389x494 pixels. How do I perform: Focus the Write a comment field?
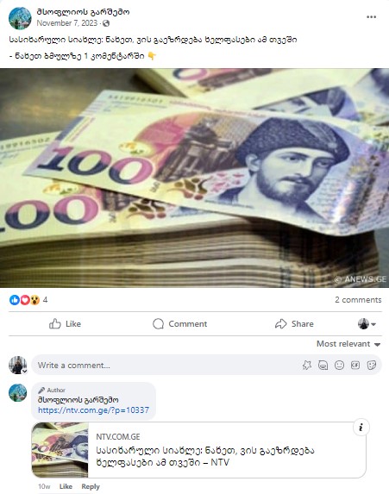click(167, 366)
